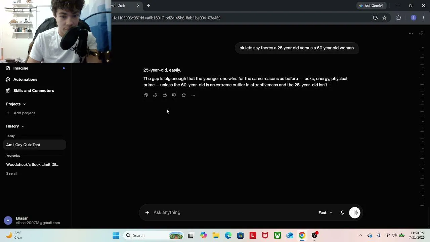Open Microsoft Edge from the taskbar
Viewport: 430px width, 242px height.
[x=228, y=236]
